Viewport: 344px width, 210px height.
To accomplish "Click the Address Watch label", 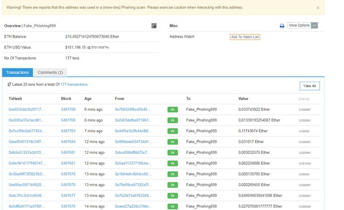I will click(182, 36).
